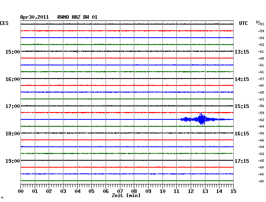The height and width of the screenshot is (202, 266).
Task: Click the UTC column header
Action: pyautogui.click(x=243, y=23)
